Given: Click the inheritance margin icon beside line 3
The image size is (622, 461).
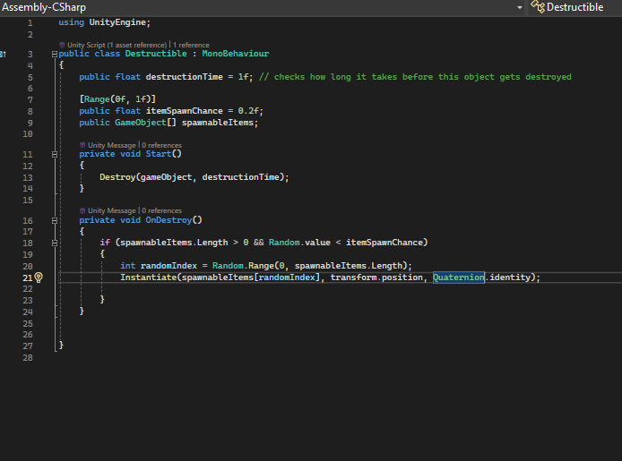Looking at the screenshot, I should [x=4, y=55].
